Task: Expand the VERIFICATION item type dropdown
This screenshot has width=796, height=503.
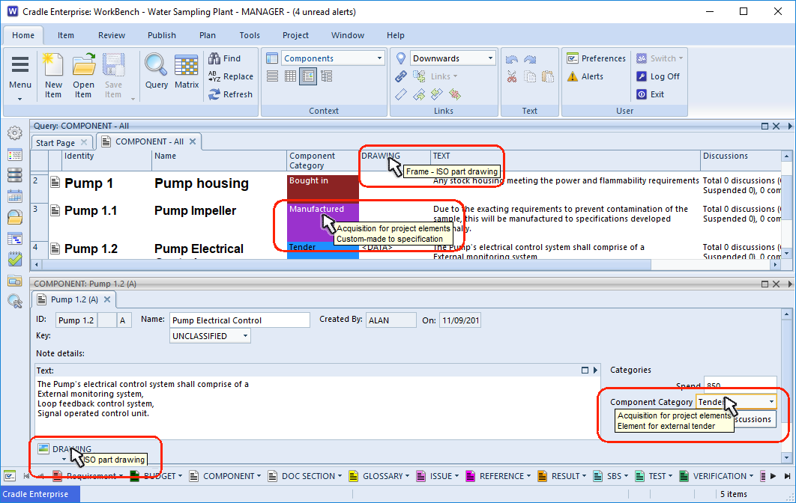Action: [751, 476]
